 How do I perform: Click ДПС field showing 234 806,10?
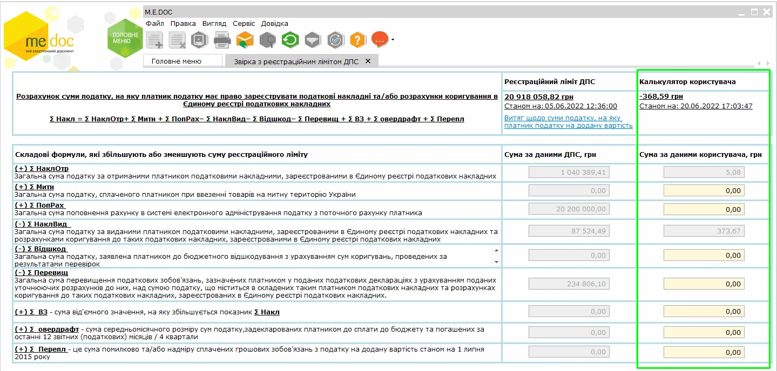click(x=569, y=284)
